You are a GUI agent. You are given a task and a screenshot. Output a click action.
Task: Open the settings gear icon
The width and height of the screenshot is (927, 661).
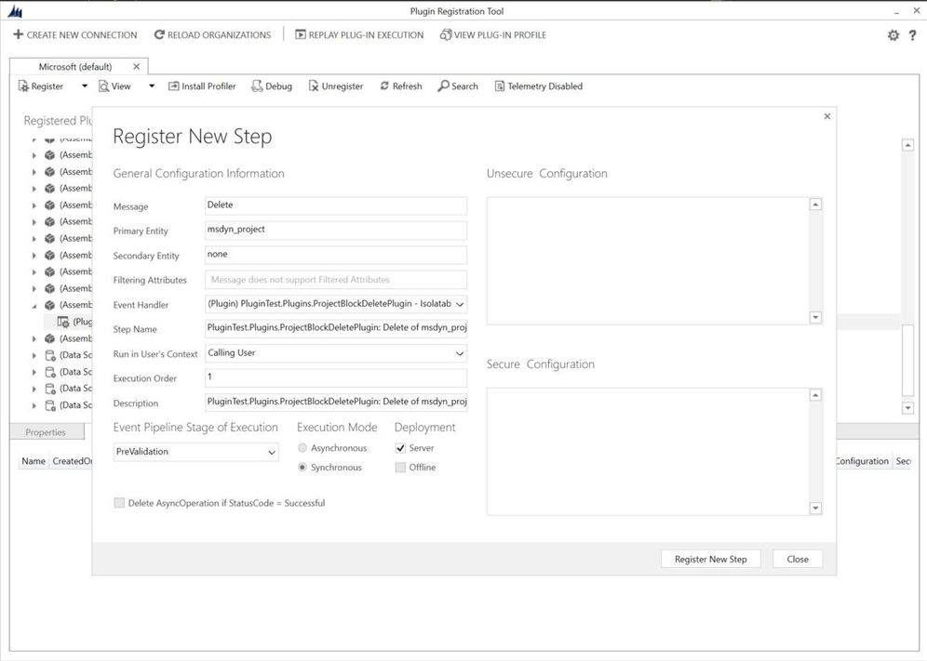coord(893,35)
